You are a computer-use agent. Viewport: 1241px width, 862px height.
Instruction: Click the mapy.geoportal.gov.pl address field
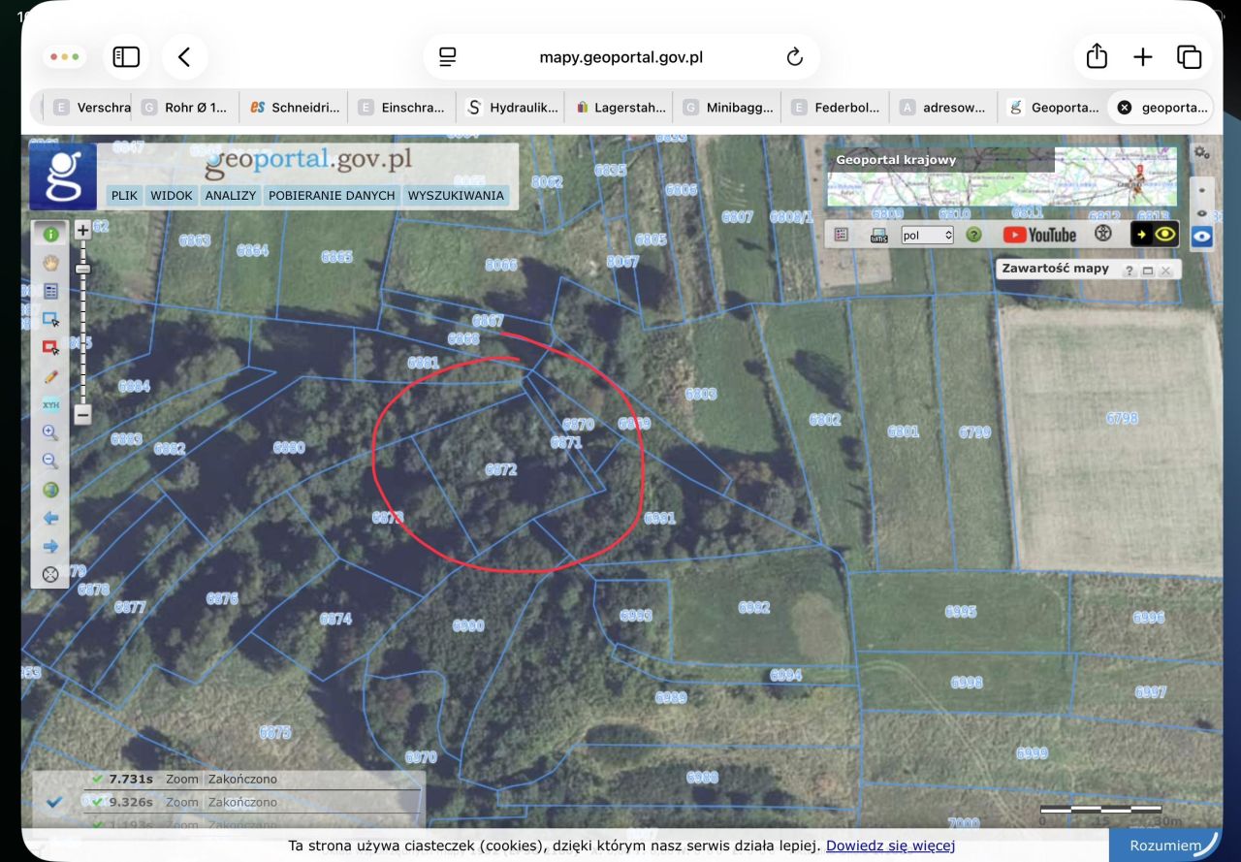[x=620, y=57]
